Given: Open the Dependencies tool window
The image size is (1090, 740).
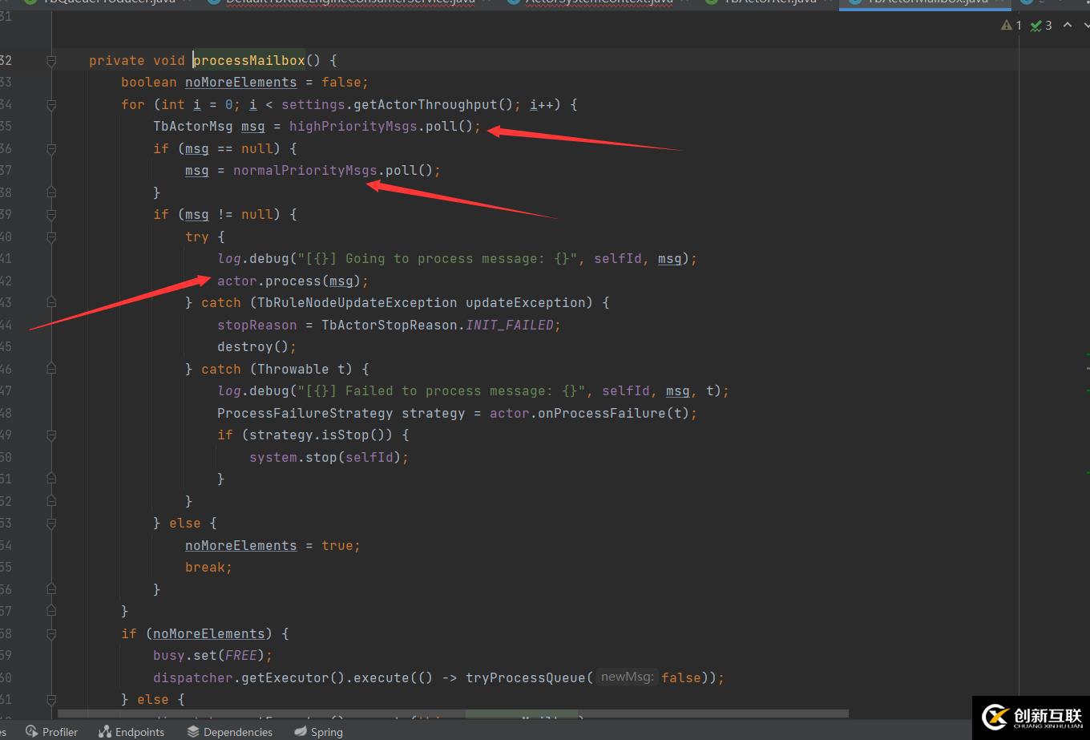Looking at the screenshot, I should [230, 731].
